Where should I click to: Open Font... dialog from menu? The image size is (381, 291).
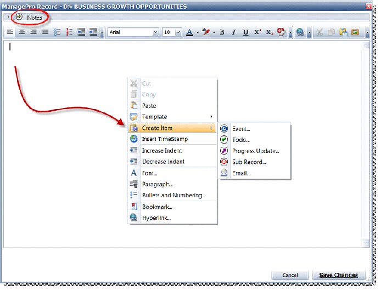point(172,173)
